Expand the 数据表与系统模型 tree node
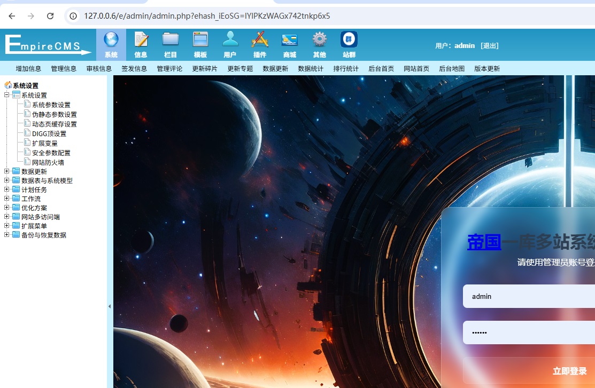595x388 pixels. coord(7,180)
